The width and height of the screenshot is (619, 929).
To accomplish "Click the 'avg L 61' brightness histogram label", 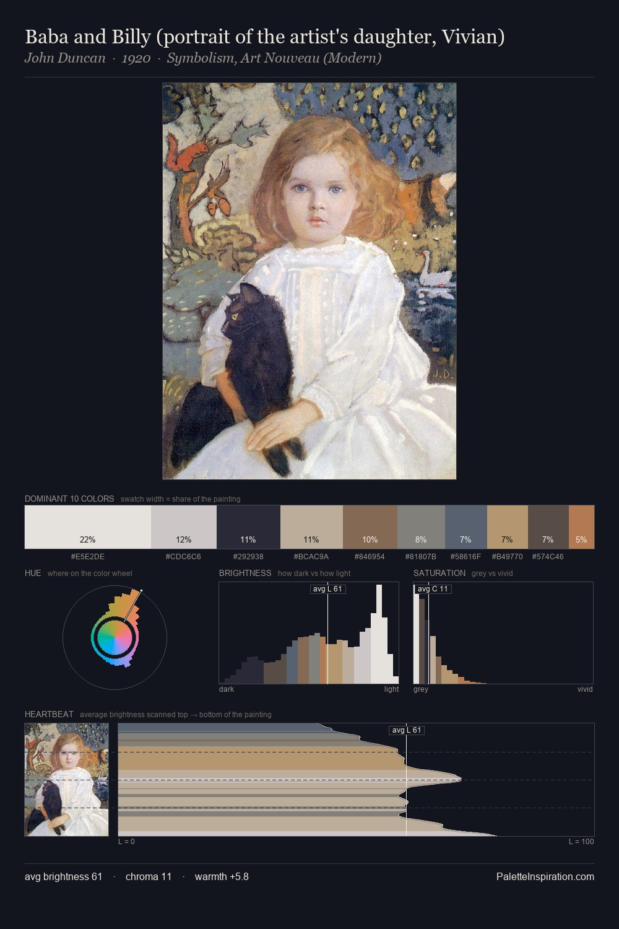I will [x=327, y=589].
